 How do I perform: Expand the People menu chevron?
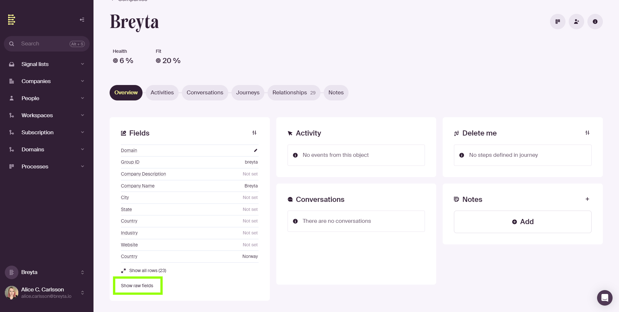[x=83, y=98]
